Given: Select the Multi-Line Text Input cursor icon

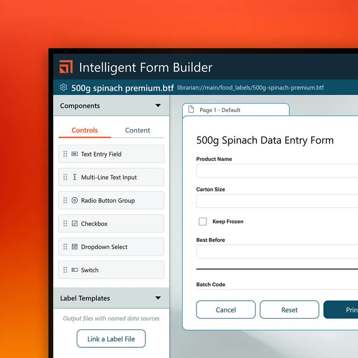Looking at the screenshot, I should [75, 177].
